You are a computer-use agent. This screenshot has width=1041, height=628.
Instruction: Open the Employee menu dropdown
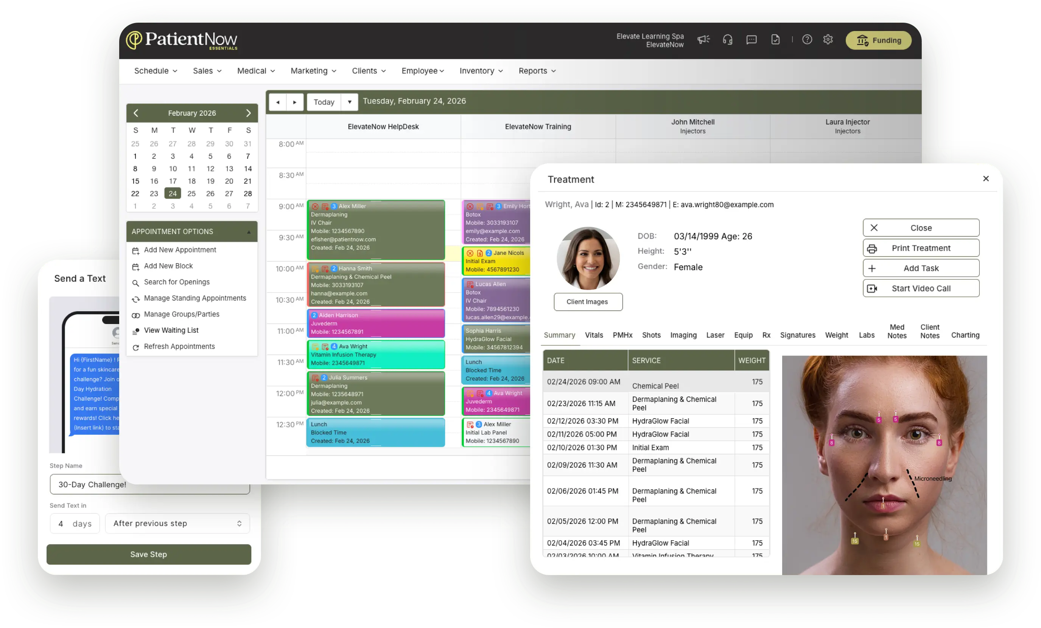(422, 71)
